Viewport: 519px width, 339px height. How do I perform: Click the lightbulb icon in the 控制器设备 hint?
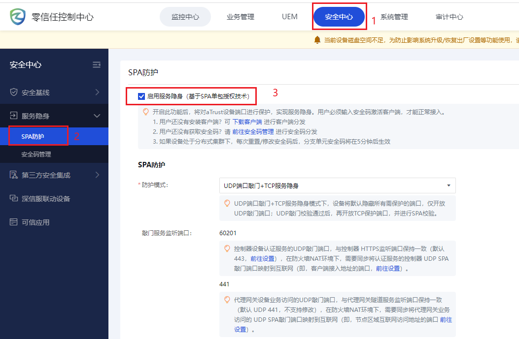click(x=227, y=248)
